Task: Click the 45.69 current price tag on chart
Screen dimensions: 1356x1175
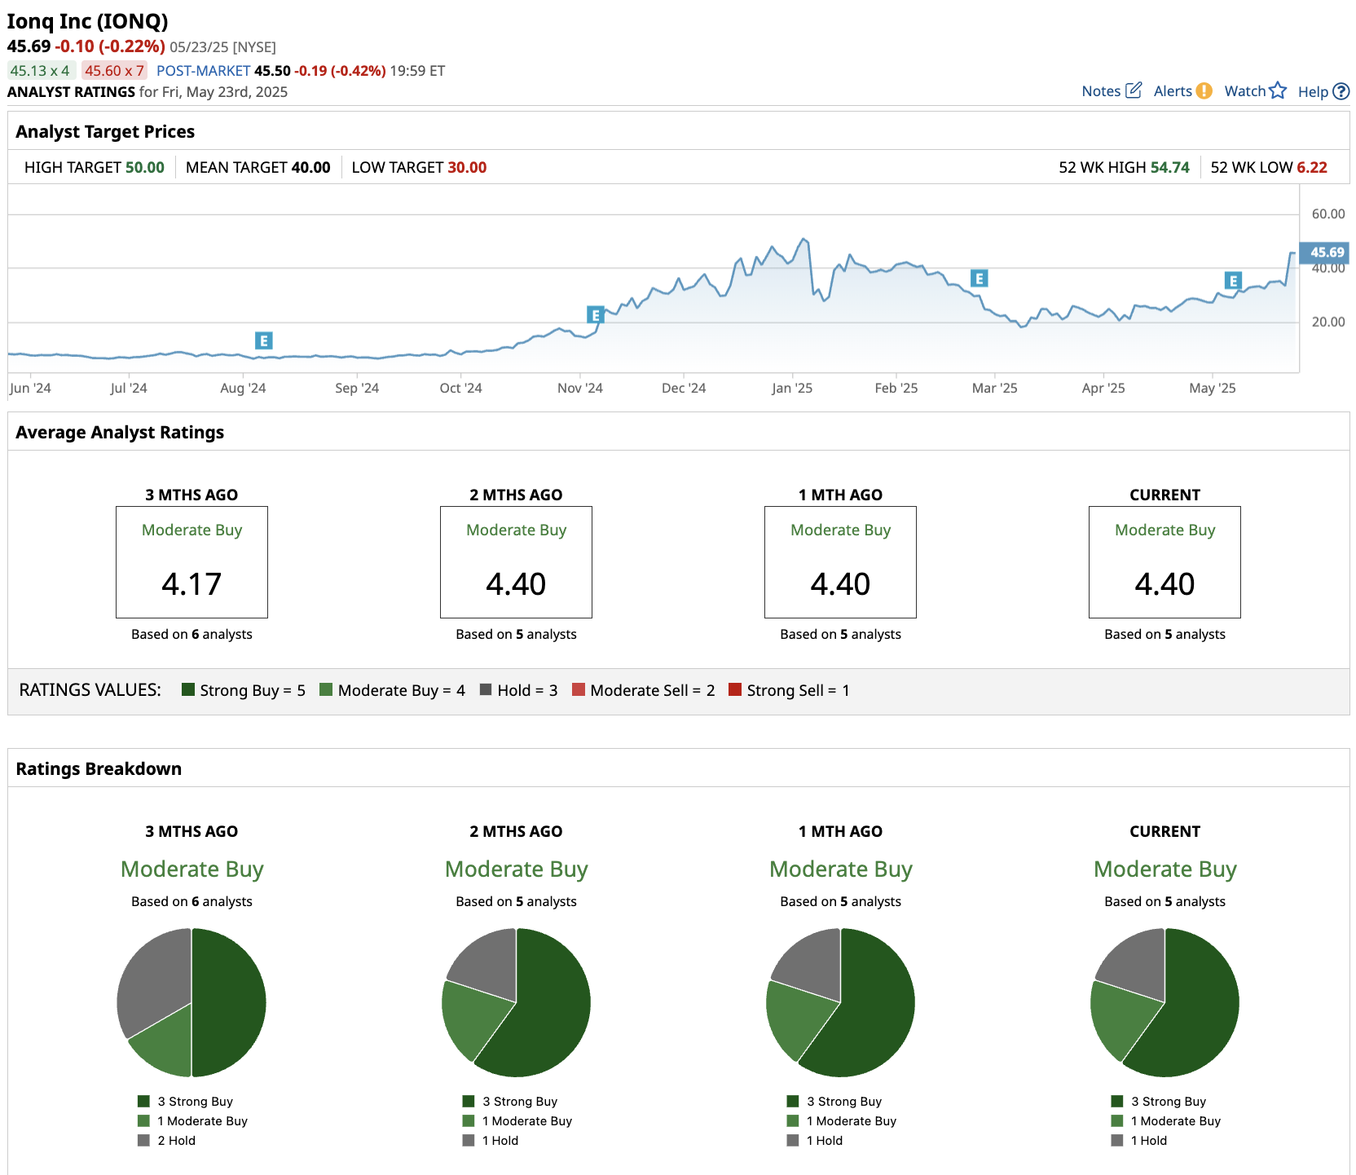Action: [x=1325, y=253]
